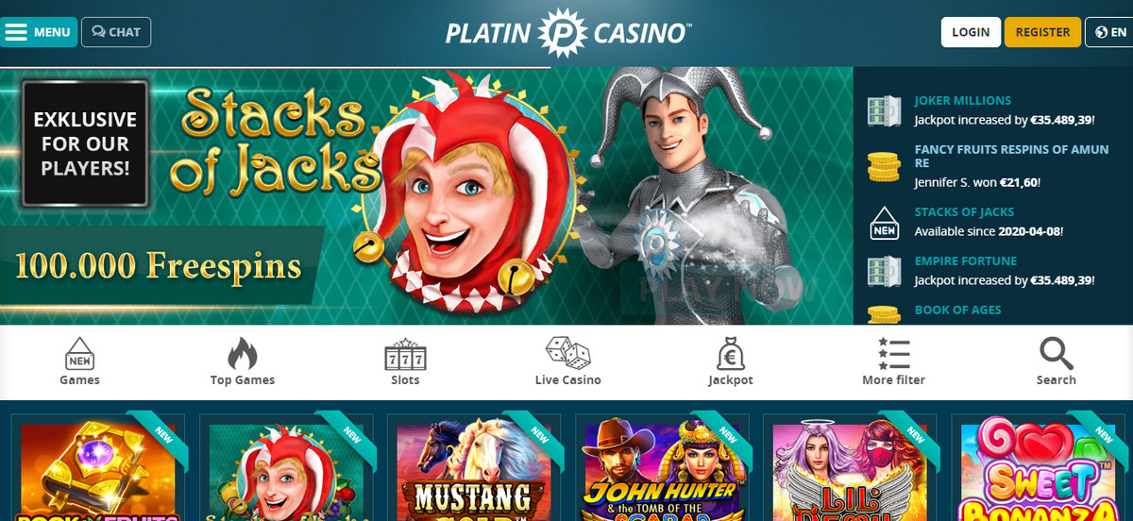Select the Top Games flame icon

(243, 361)
